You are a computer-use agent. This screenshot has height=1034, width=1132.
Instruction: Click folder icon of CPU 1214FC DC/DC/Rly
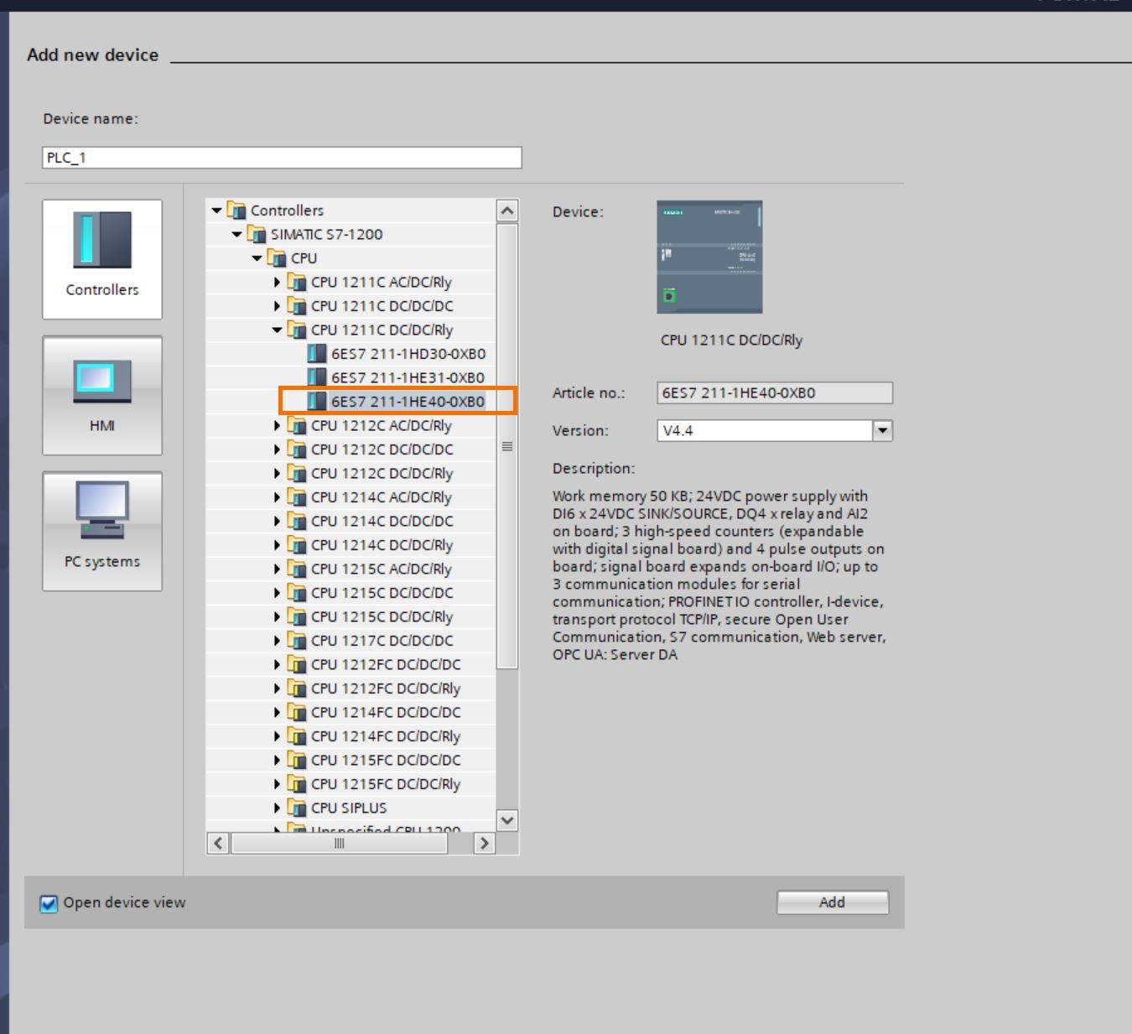297,736
